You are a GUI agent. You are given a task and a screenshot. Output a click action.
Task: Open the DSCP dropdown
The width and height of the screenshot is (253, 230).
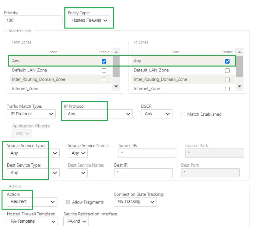pyautogui.click(x=157, y=114)
